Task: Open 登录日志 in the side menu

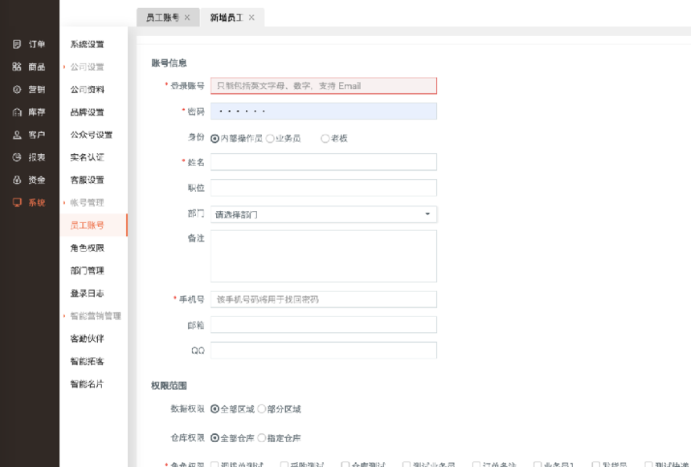Action: 87,294
